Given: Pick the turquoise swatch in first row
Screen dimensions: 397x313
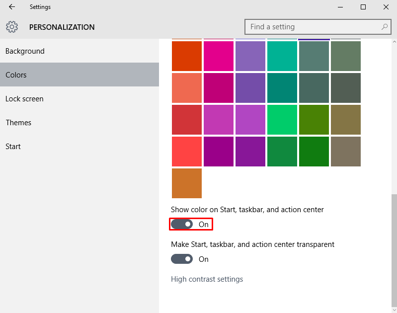Looking at the screenshot, I should 282,56.
